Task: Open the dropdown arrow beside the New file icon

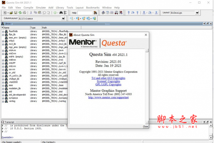Action: point(8,13)
